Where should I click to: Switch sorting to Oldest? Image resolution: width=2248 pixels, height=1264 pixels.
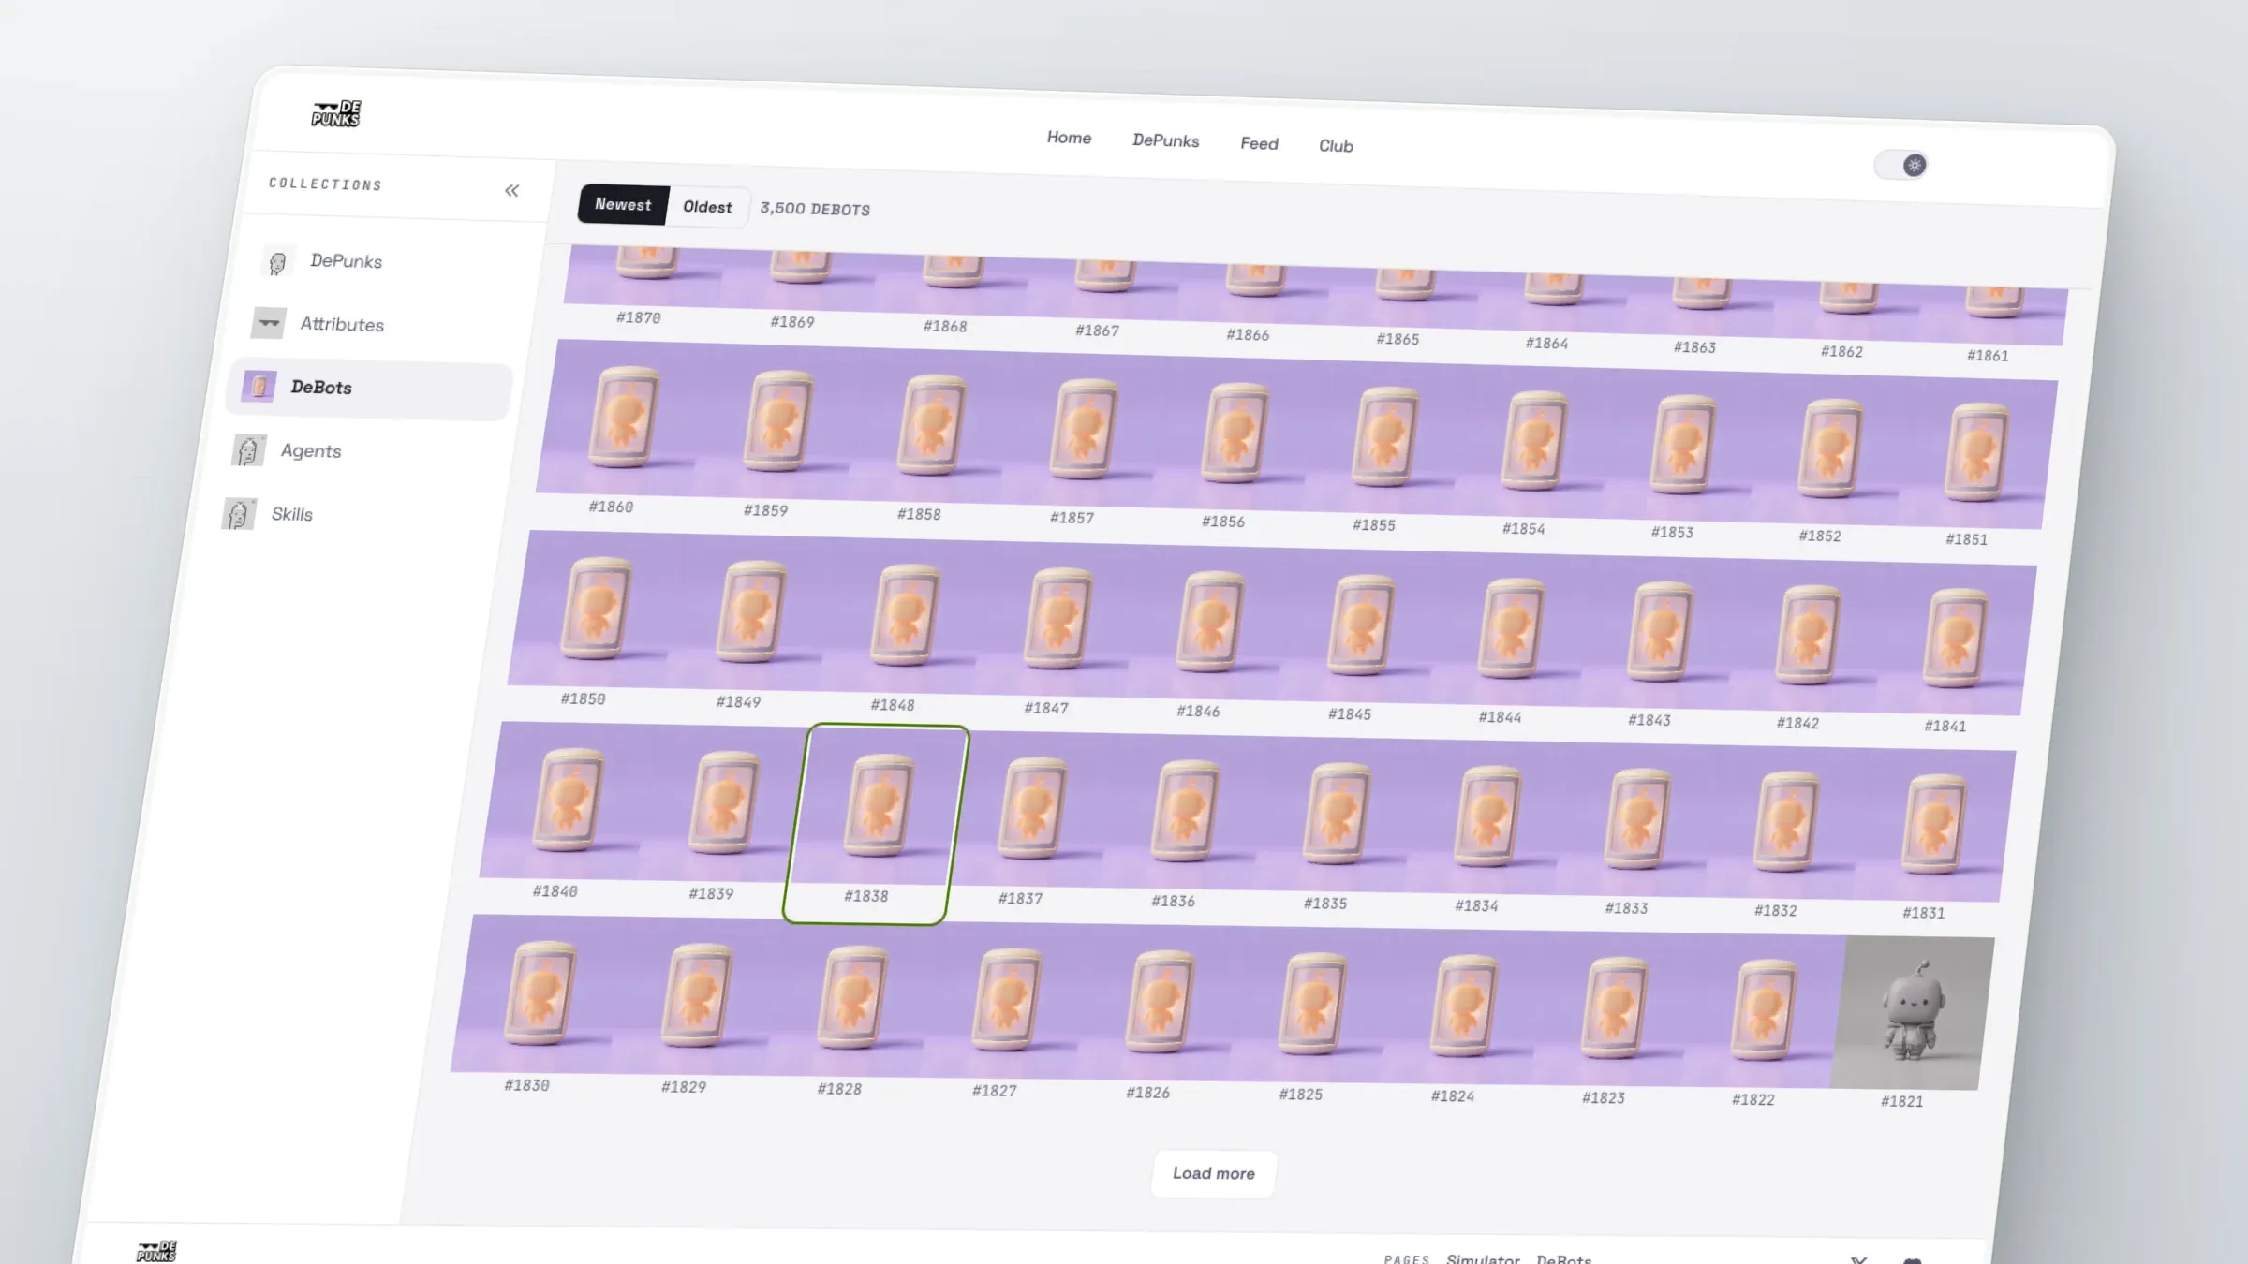pos(707,207)
